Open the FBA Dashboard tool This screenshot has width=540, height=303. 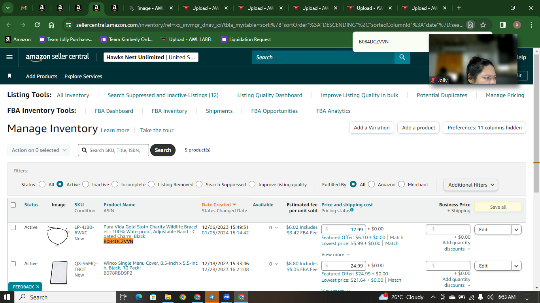pyautogui.click(x=114, y=111)
